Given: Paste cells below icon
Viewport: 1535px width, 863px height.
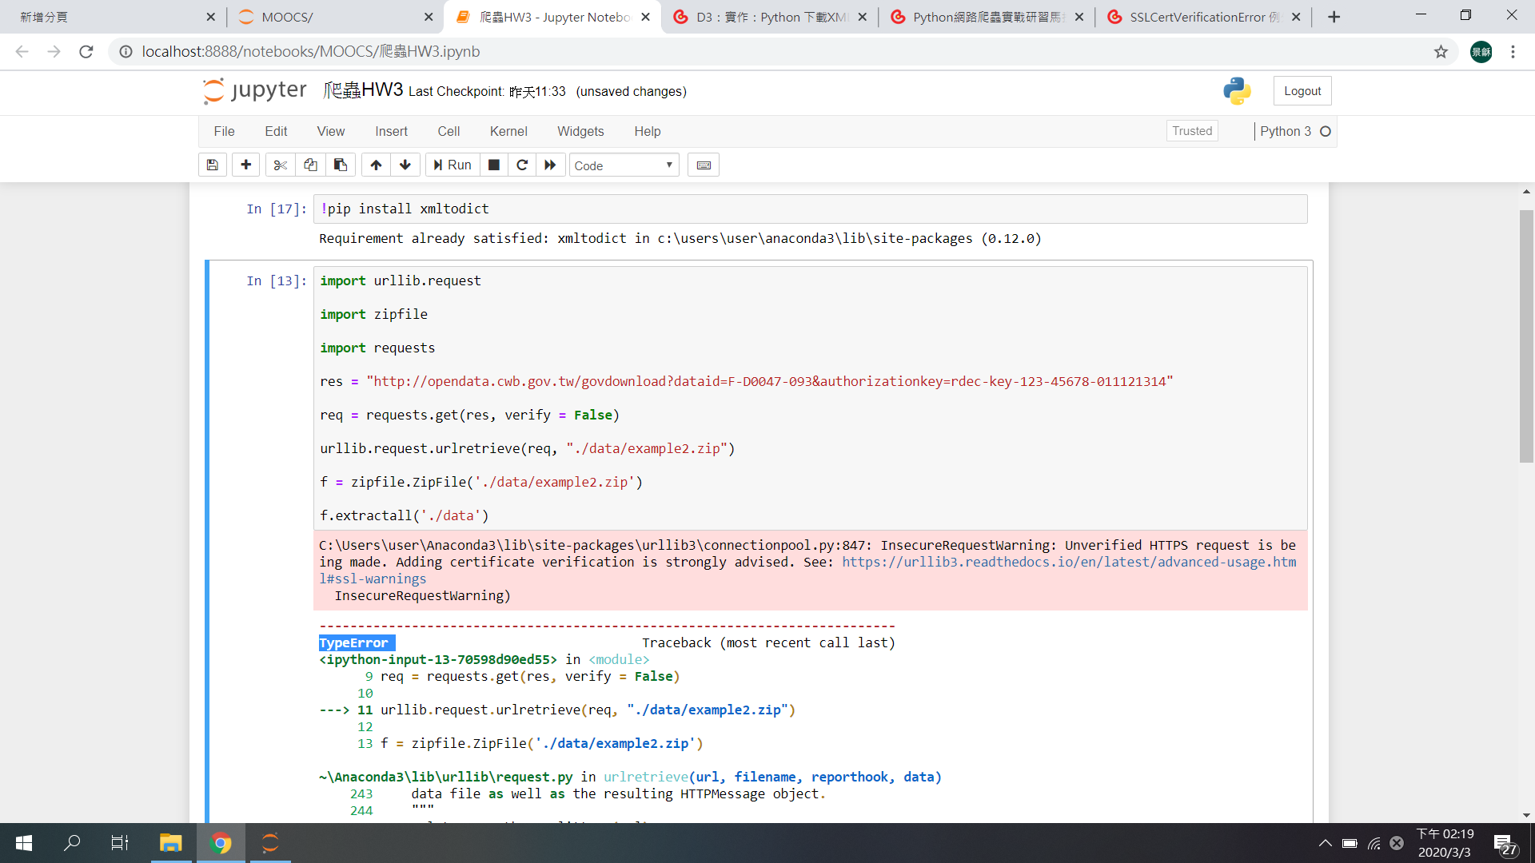Looking at the screenshot, I should (x=341, y=165).
